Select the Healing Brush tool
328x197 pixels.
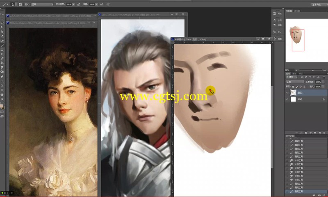point(2,41)
